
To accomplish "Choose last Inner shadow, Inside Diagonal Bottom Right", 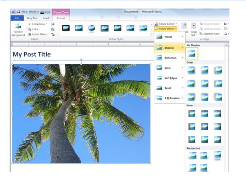I will point(217,139).
